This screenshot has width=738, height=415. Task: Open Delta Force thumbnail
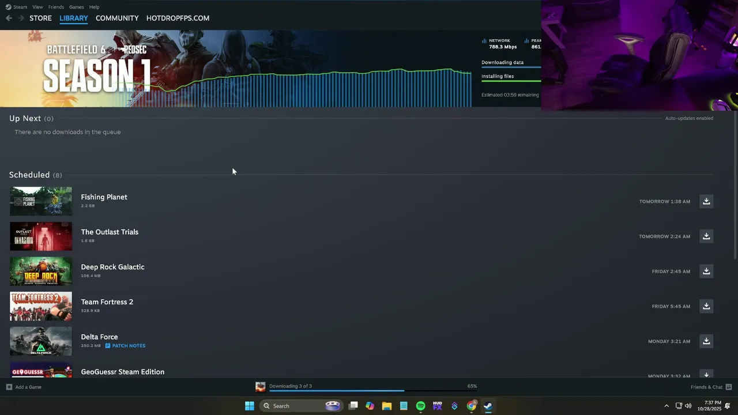[41, 341]
